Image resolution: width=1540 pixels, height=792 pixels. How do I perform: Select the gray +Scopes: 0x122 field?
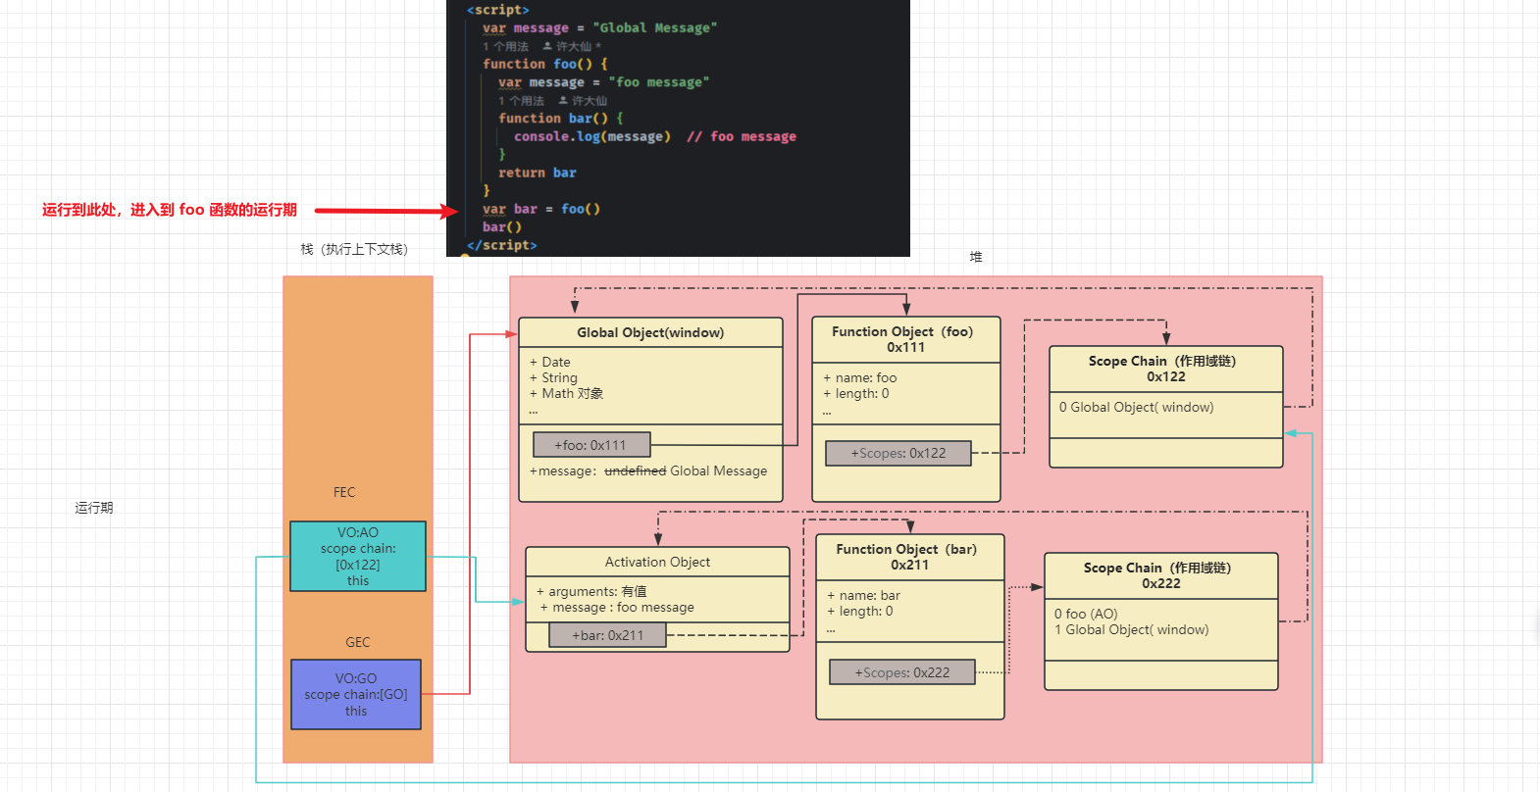pos(898,453)
